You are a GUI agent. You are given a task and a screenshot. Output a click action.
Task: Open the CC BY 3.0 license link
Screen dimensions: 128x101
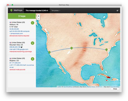pos(99,87)
